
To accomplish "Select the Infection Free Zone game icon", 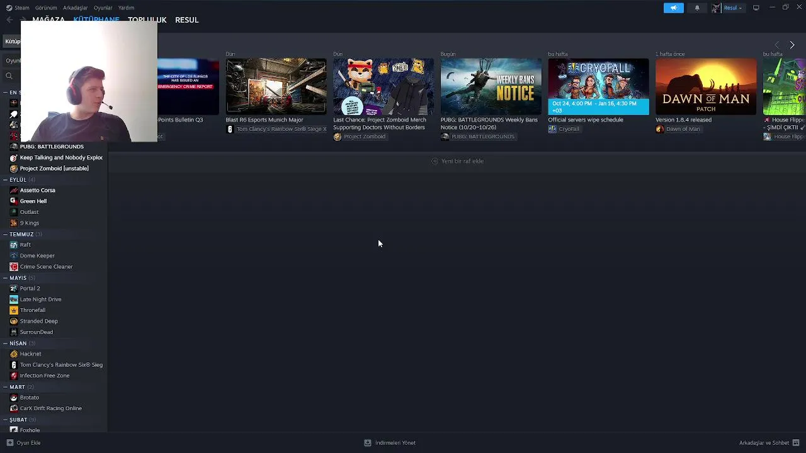I will pyautogui.click(x=14, y=376).
